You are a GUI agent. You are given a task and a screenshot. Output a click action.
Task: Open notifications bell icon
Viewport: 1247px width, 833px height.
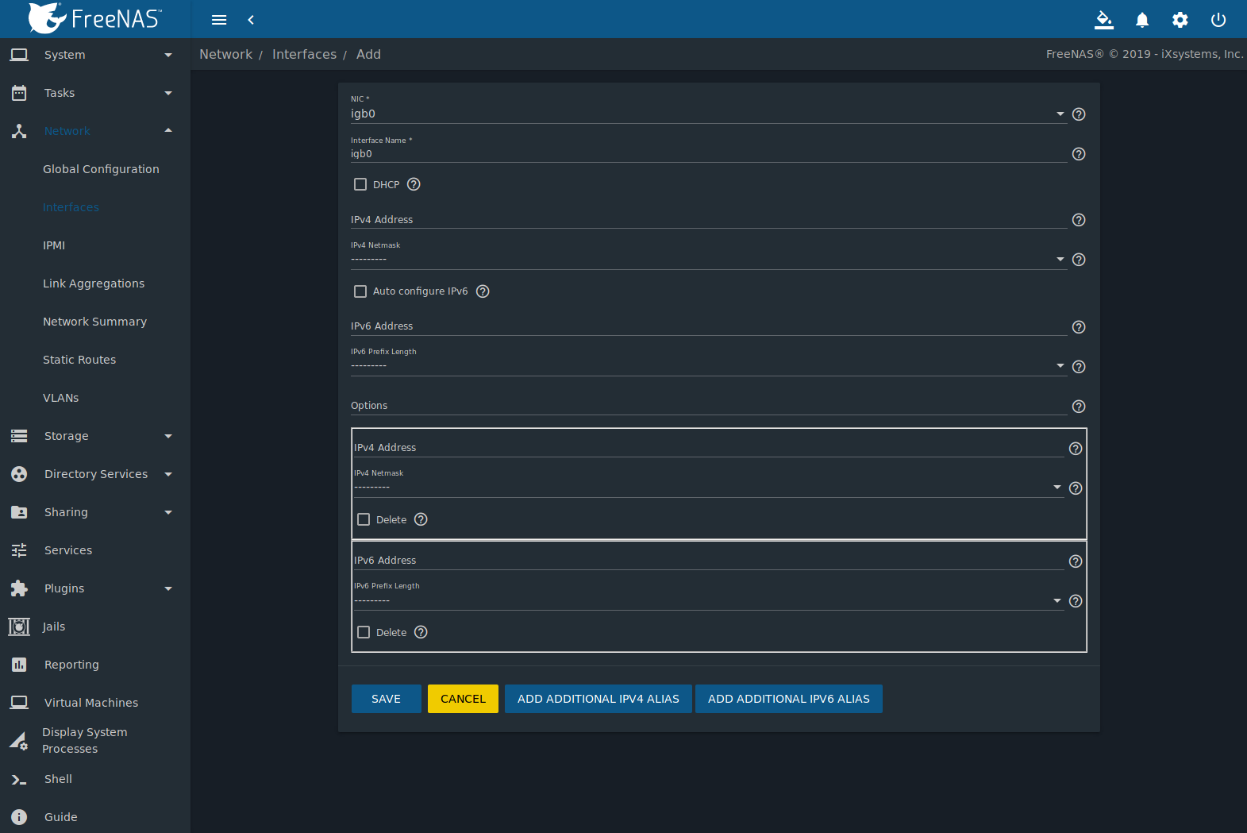tap(1142, 20)
